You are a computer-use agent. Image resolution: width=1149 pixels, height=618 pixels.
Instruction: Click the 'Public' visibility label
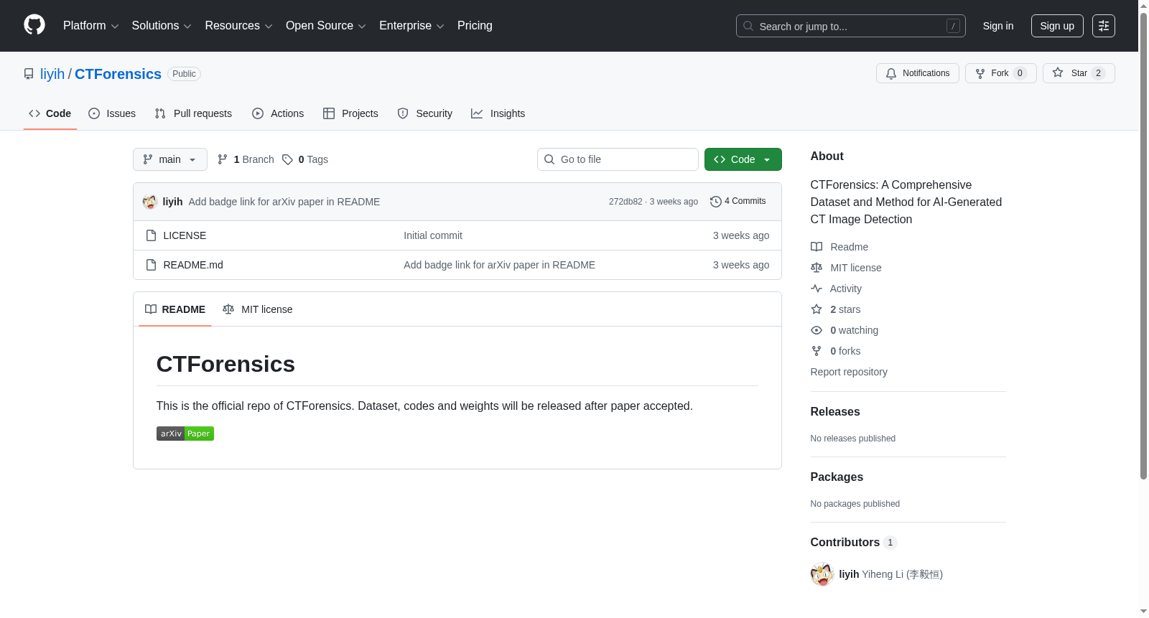[x=185, y=74]
